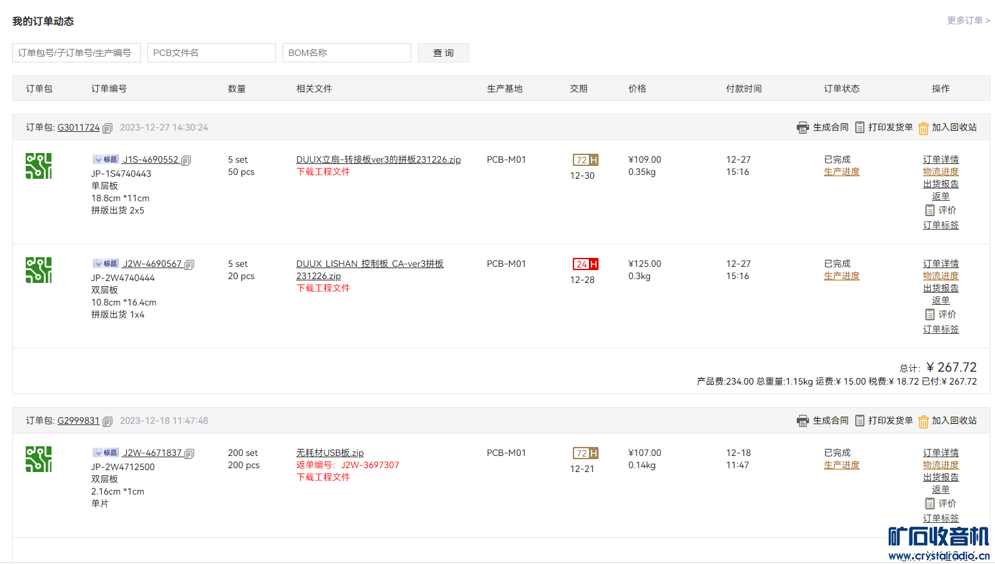
Task: Focus the PCB文件名 input field
Action: (x=211, y=53)
